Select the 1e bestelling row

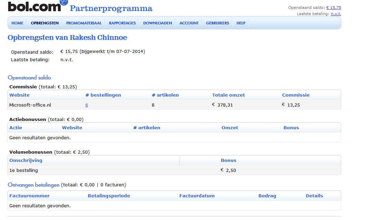tap(174, 170)
